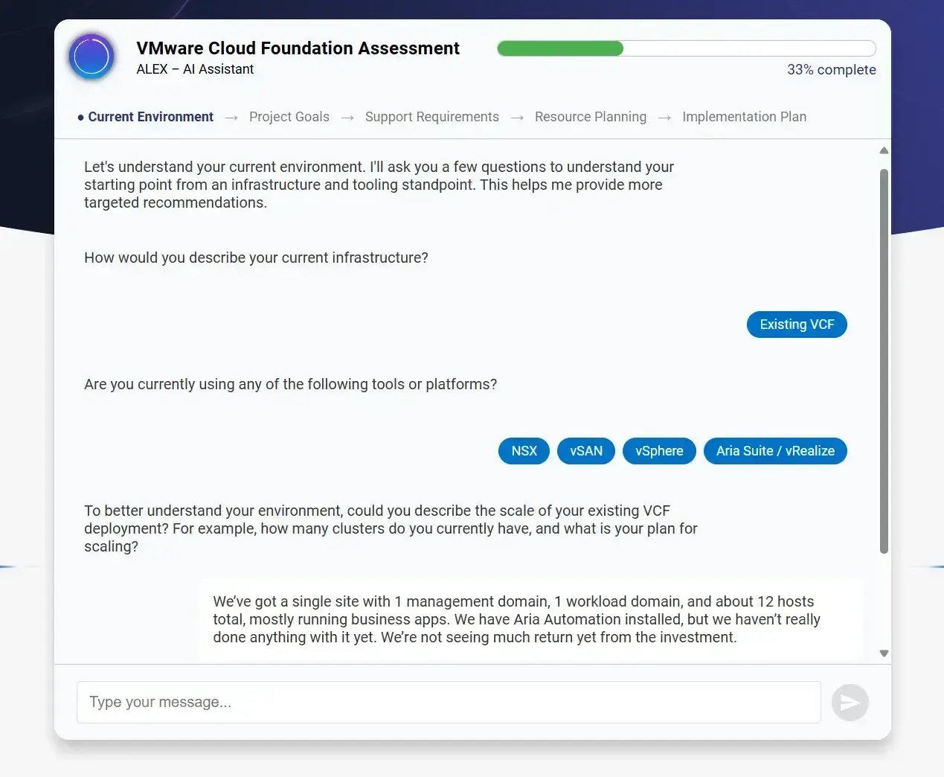Click the ALEX – AI Assistant subtitle
Image resolution: width=944 pixels, height=777 pixels.
(195, 69)
